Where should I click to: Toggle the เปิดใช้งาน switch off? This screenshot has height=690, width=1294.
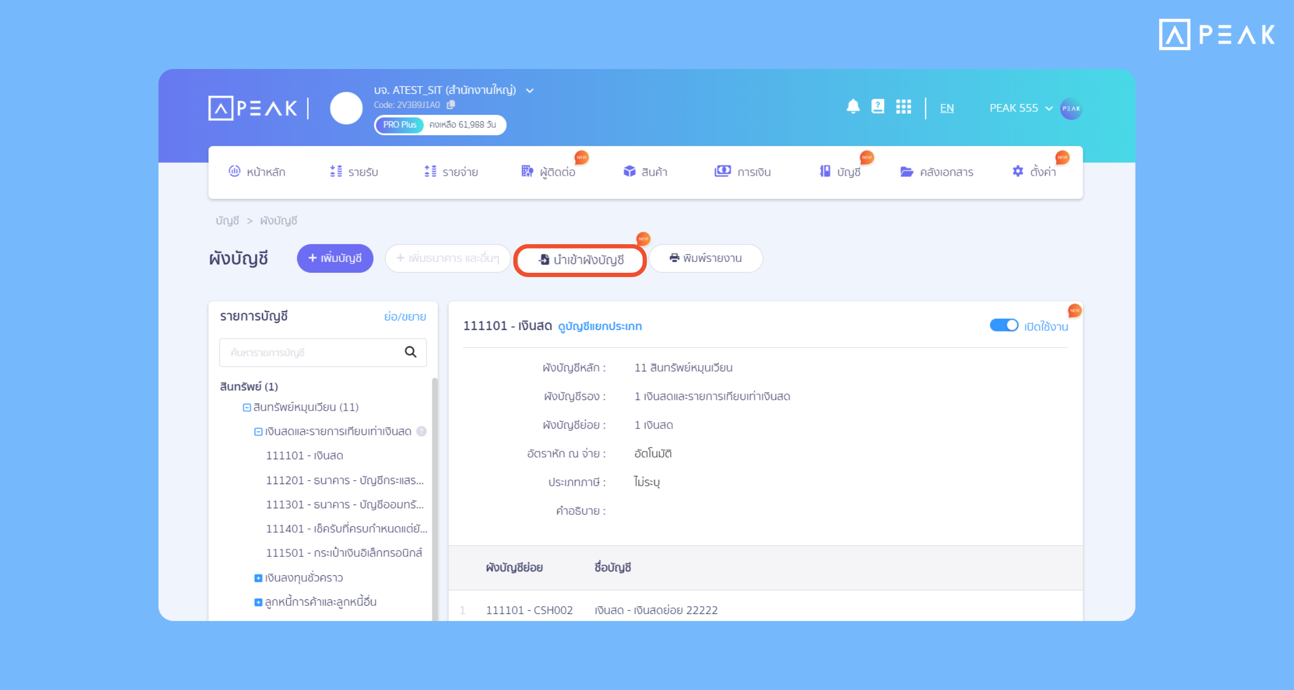[x=1004, y=326]
